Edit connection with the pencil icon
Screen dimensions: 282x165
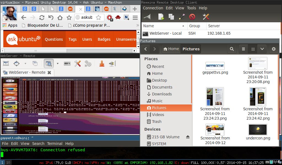pyautogui.click(x=182, y=17)
